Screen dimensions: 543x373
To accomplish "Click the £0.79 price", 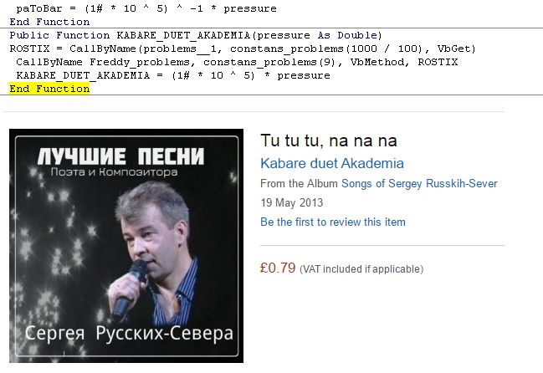I will [278, 268].
